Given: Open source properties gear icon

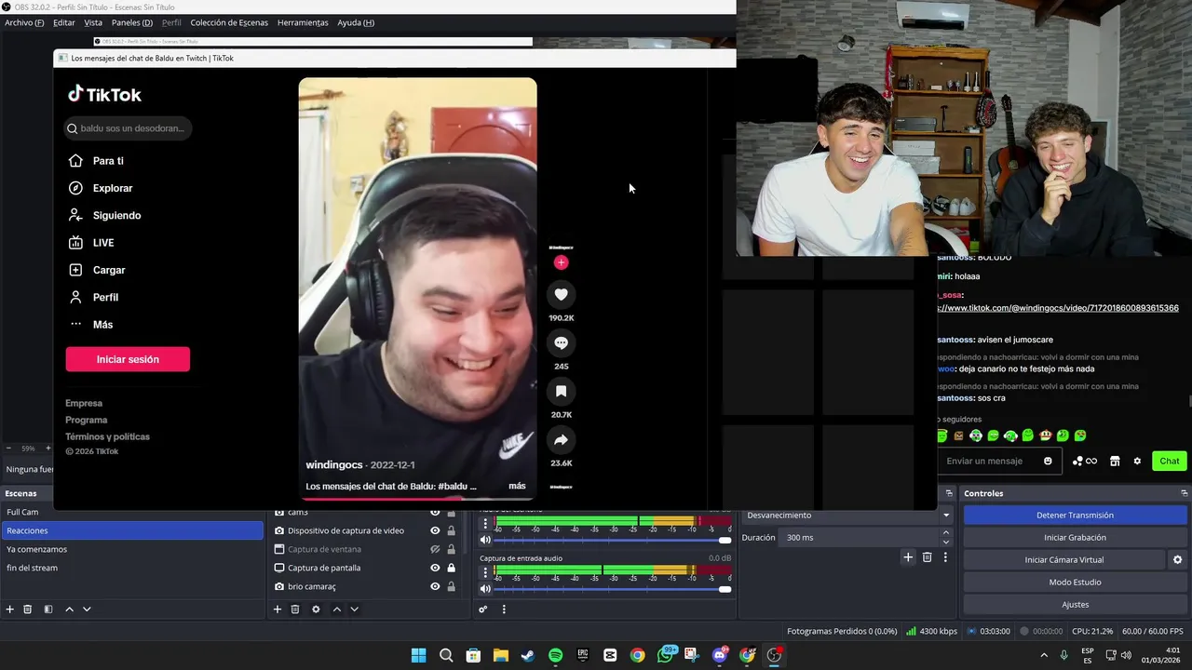Looking at the screenshot, I should (x=316, y=610).
